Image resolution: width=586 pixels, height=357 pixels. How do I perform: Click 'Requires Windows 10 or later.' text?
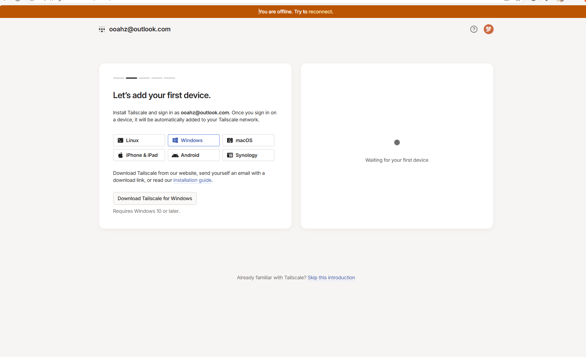pyautogui.click(x=146, y=211)
